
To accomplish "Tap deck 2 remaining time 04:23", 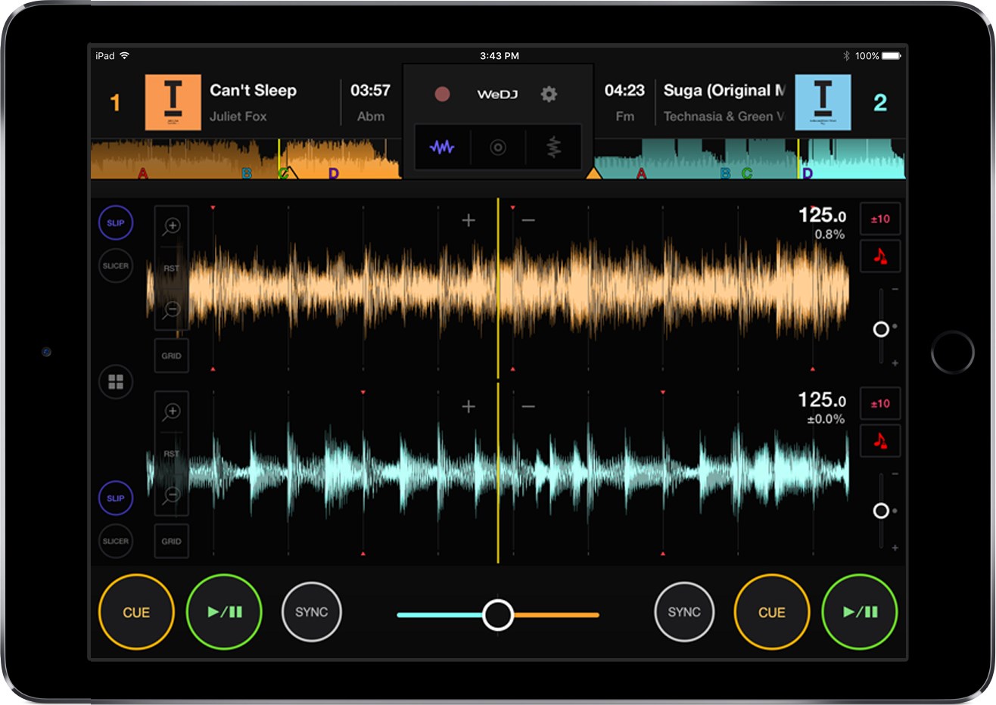I will tap(624, 90).
